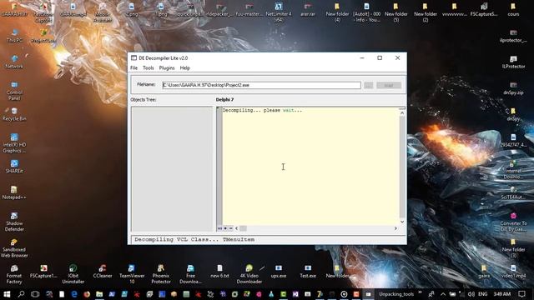Viewport: 534px width, 300px height.
Task: Select the dnSpy folder on the desktop
Action: 513,114
